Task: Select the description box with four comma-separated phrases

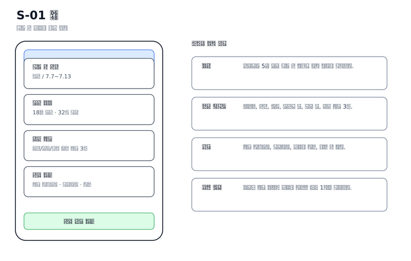Action: 289,154
